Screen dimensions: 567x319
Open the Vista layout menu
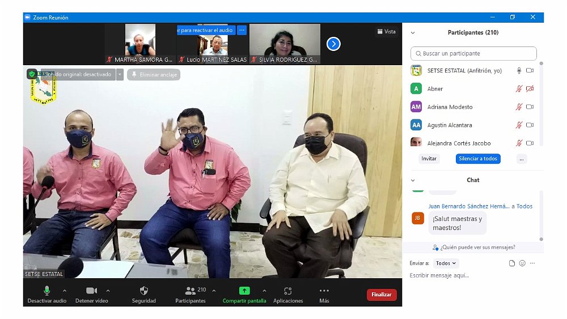coord(386,32)
